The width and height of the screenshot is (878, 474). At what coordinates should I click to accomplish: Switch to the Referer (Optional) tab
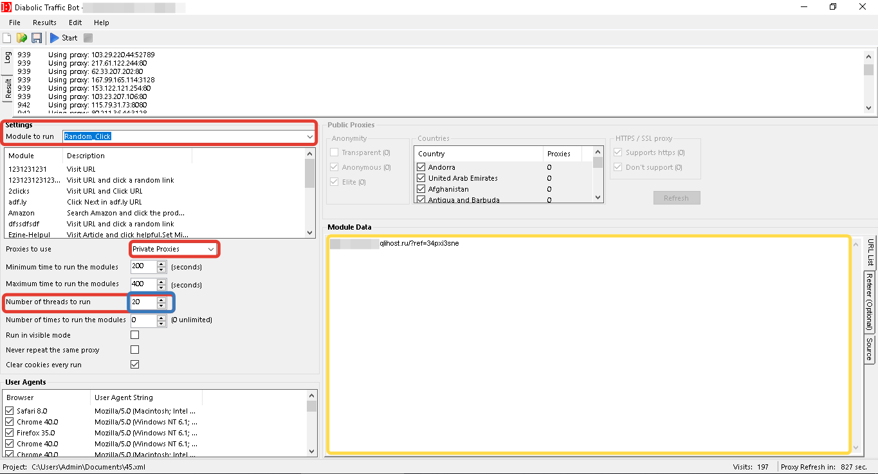869,301
